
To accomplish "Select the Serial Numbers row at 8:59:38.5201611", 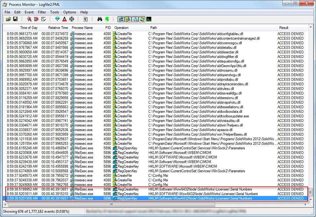I will 155,194.
